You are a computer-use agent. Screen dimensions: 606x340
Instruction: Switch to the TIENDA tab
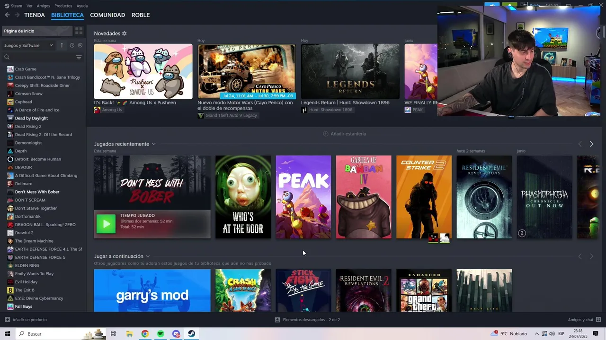[35, 15]
